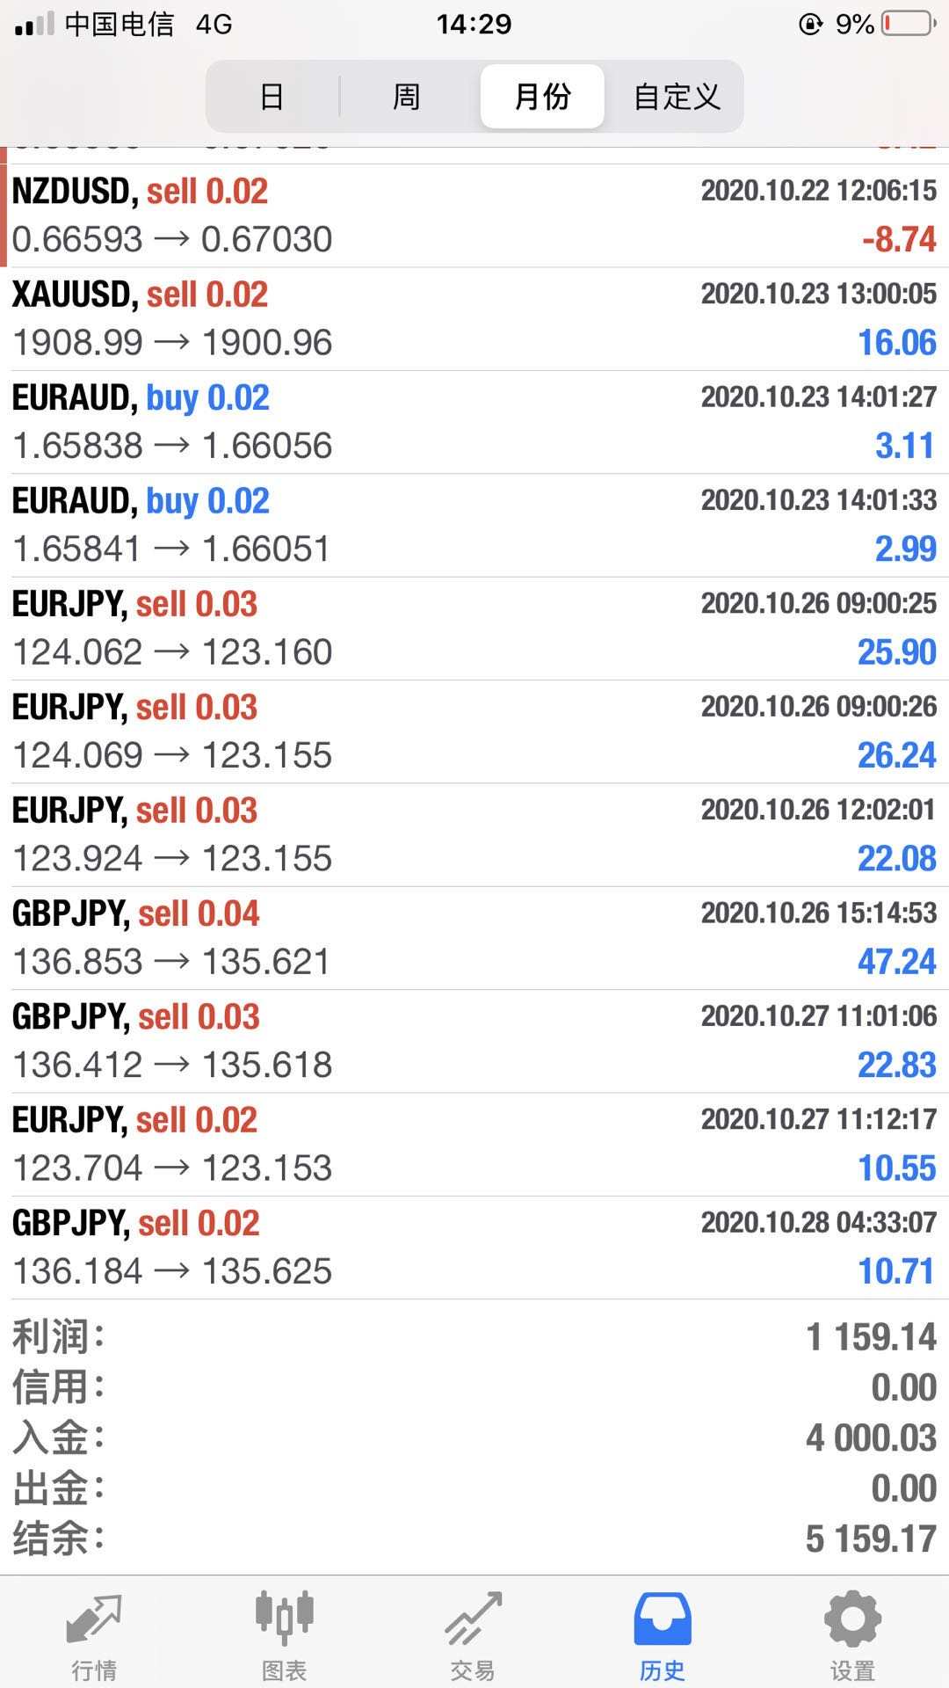The height and width of the screenshot is (1688, 949).
Task: Select EURJPY sell trade with 26.24 profit
Action: tap(474, 731)
